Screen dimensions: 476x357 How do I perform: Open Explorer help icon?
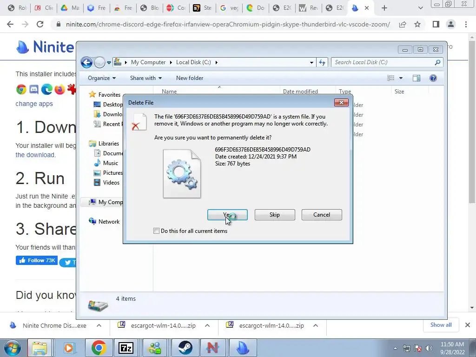pyautogui.click(x=433, y=78)
